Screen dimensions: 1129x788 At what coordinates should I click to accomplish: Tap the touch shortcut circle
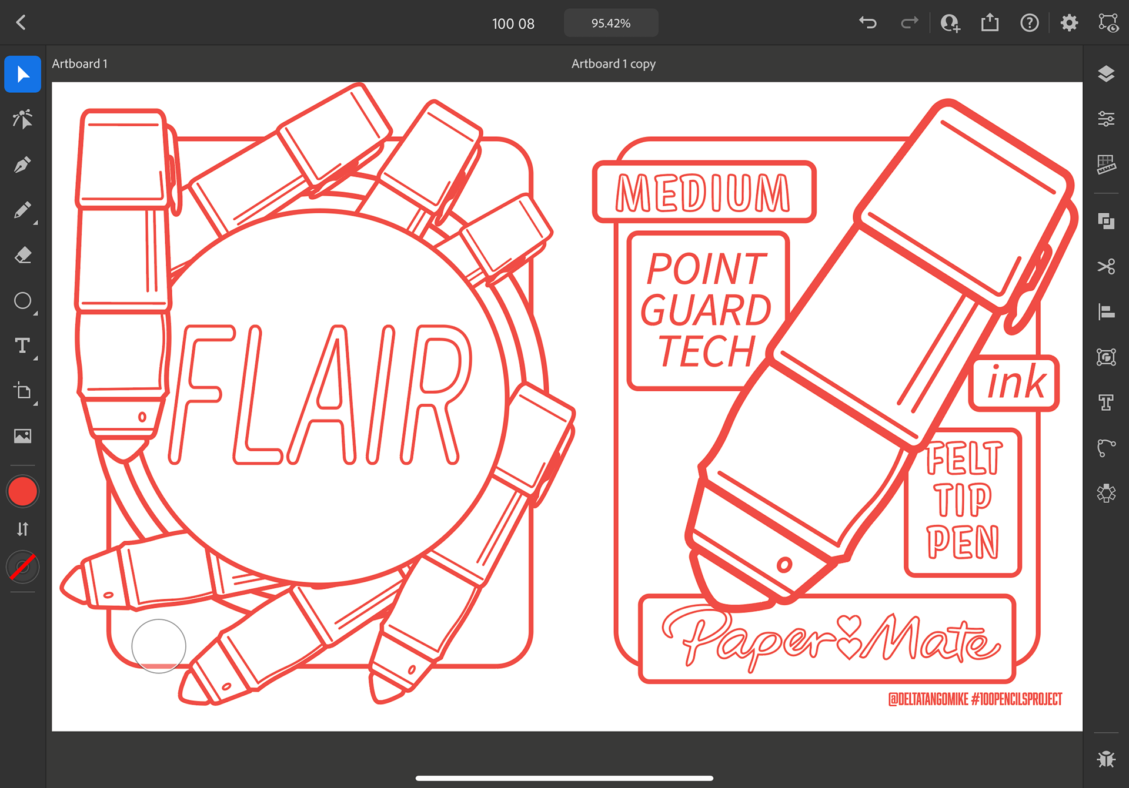[159, 646]
